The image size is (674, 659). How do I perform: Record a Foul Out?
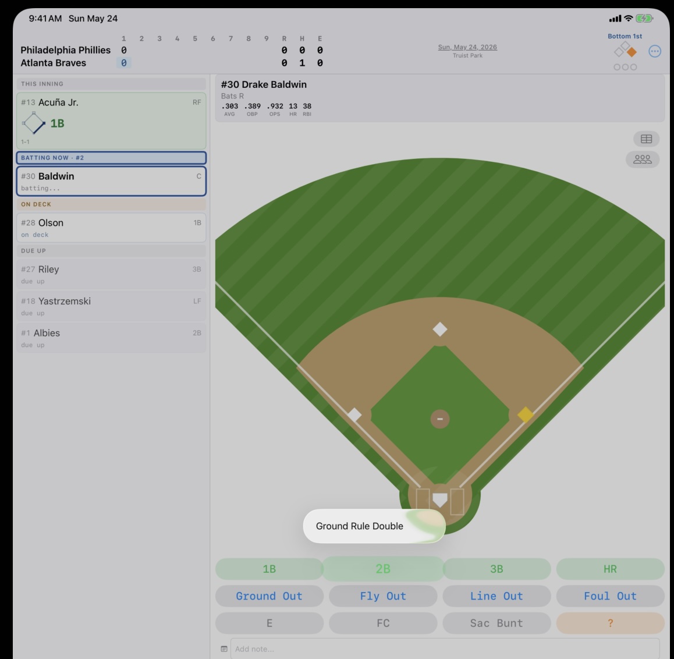pyautogui.click(x=610, y=596)
